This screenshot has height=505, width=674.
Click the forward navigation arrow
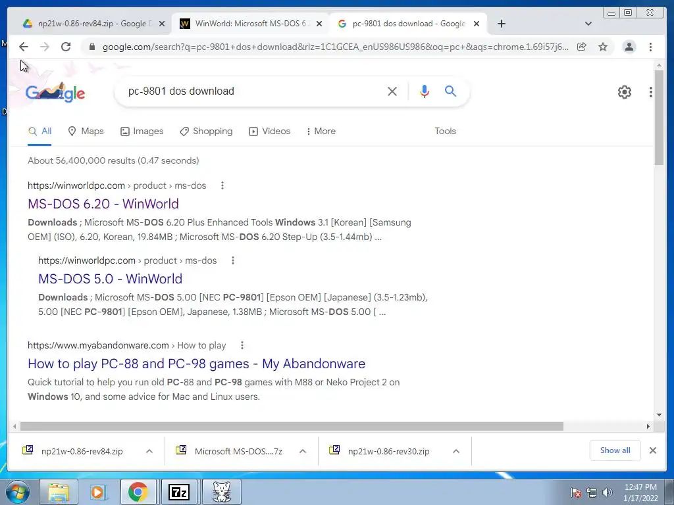click(45, 47)
